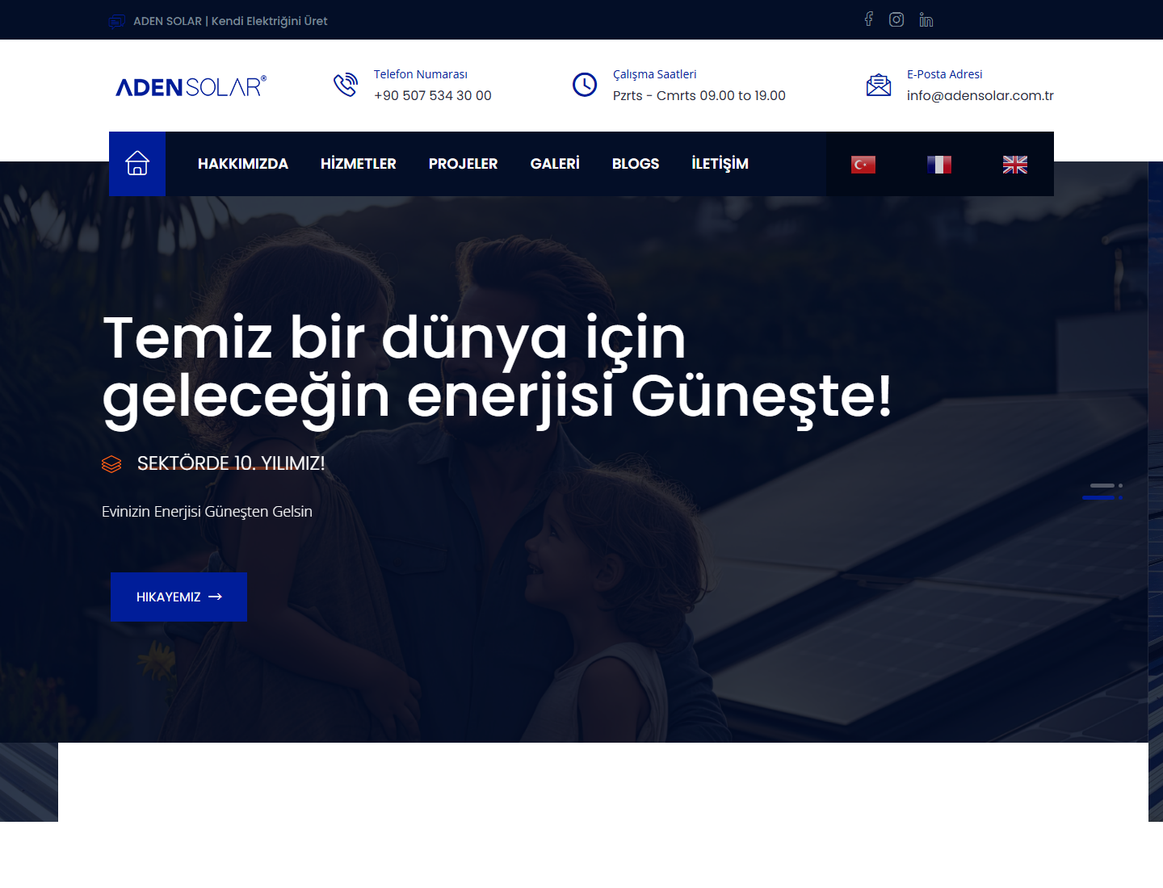Image resolution: width=1163 pixels, height=888 pixels.
Task: Click the 'Telefon Numarası' label
Action: [421, 74]
